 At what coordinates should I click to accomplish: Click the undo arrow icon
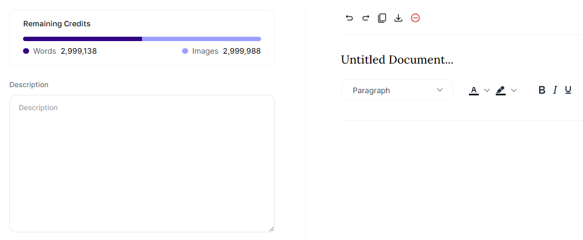point(349,18)
